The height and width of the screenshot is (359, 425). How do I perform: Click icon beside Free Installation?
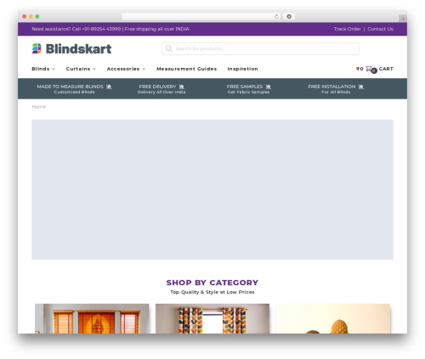(361, 87)
